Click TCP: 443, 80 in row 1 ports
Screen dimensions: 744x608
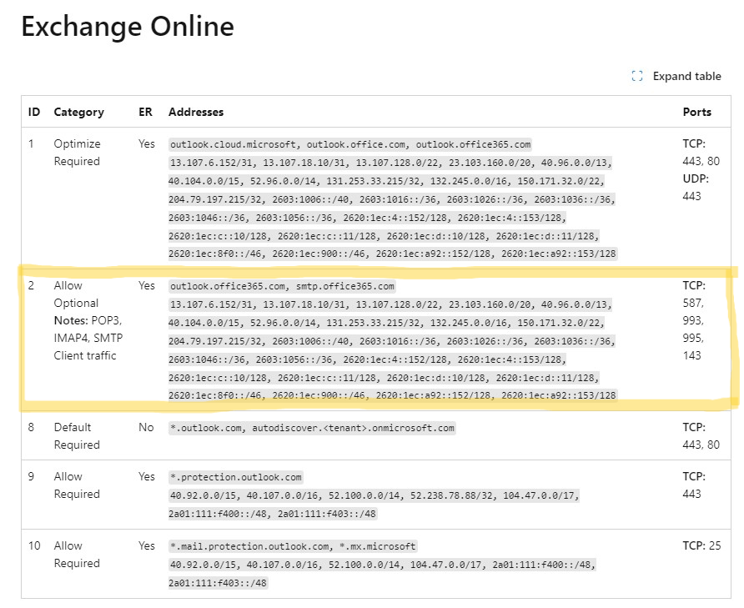point(701,153)
